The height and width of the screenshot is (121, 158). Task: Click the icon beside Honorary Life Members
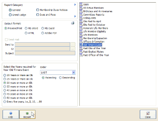81,28
